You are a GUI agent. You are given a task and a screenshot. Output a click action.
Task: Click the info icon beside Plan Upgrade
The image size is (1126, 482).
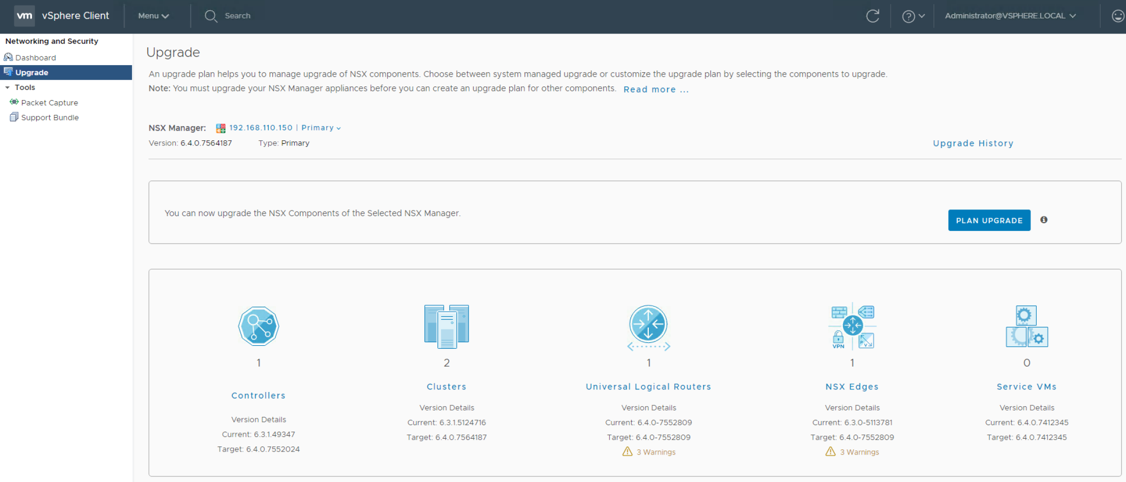pos(1044,220)
